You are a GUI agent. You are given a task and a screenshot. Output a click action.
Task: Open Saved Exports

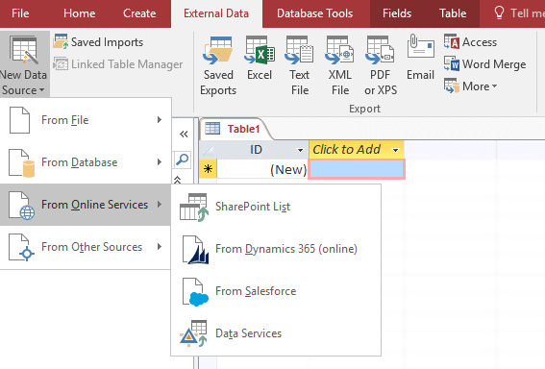[218, 65]
